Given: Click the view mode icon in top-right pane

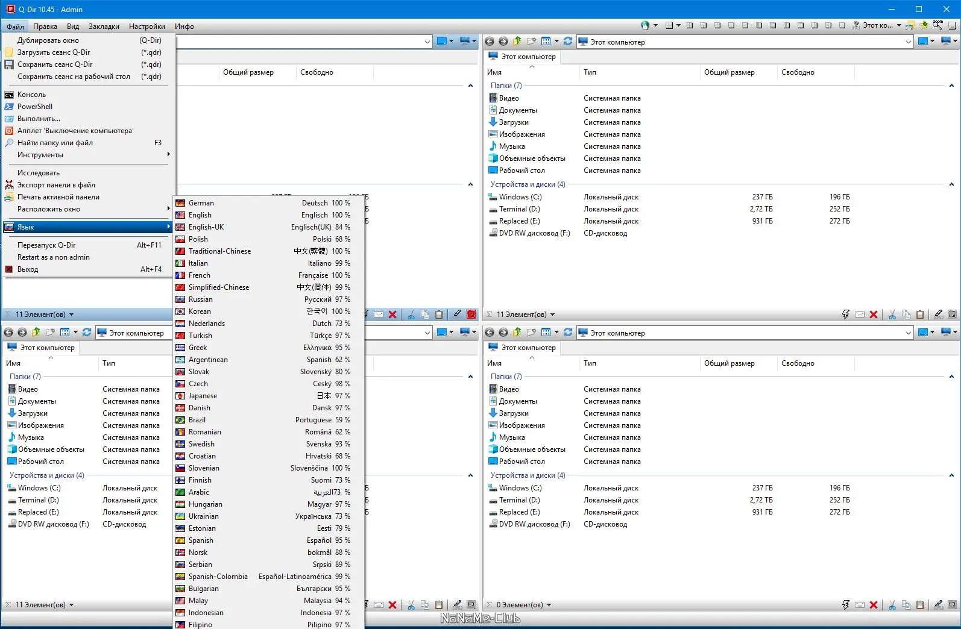Looking at the screenshot, I should (546, 42).
